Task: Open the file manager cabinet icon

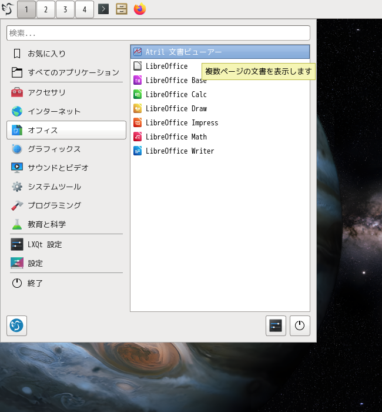Action: click(122, 9)
